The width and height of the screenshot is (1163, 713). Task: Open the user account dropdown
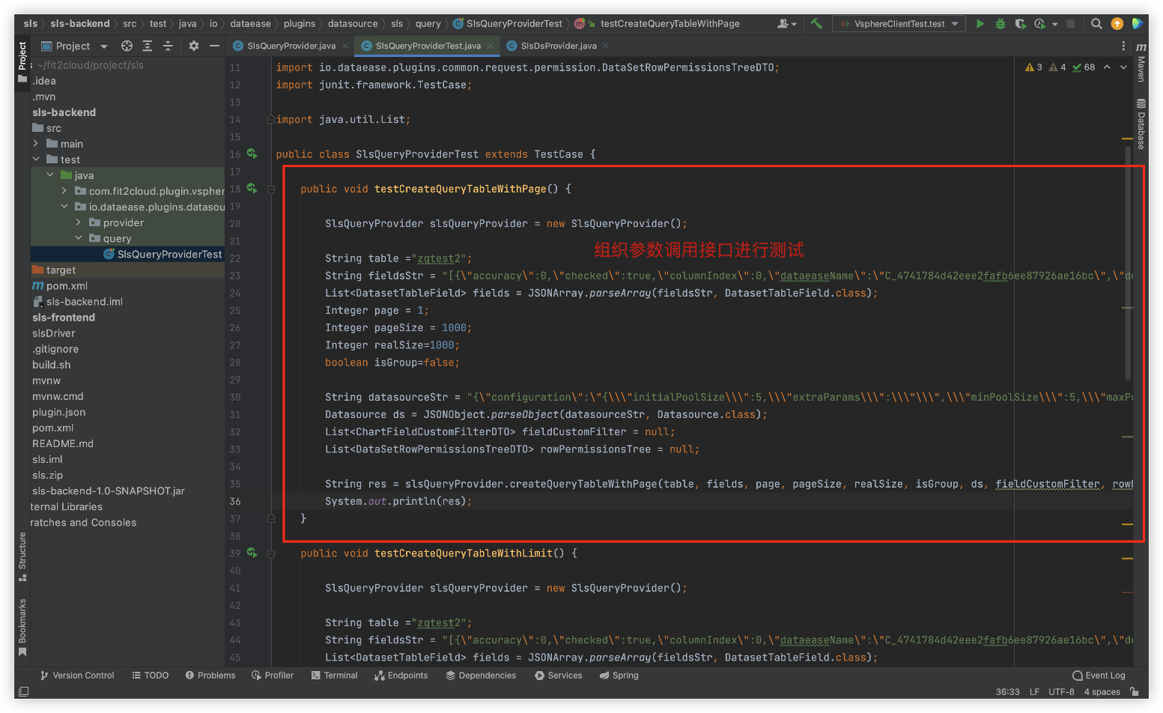[786, 24]
